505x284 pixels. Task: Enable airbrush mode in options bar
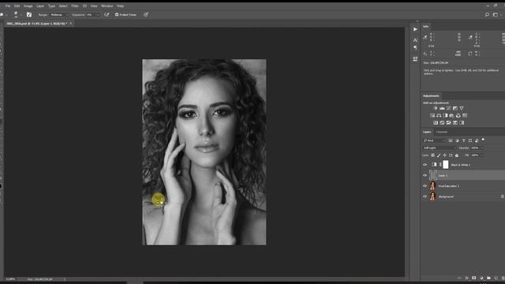[107, 15]
